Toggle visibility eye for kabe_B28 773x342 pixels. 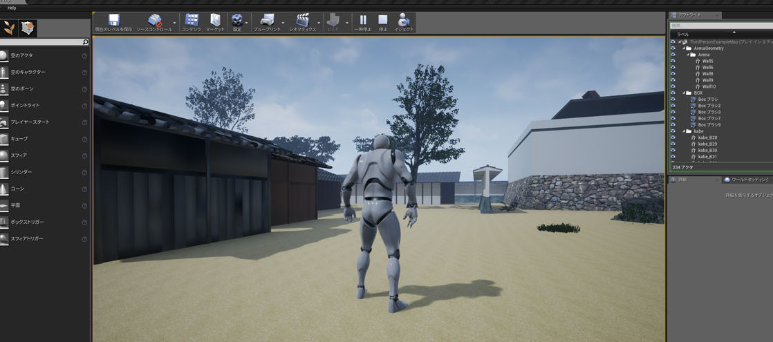[673, 137]
